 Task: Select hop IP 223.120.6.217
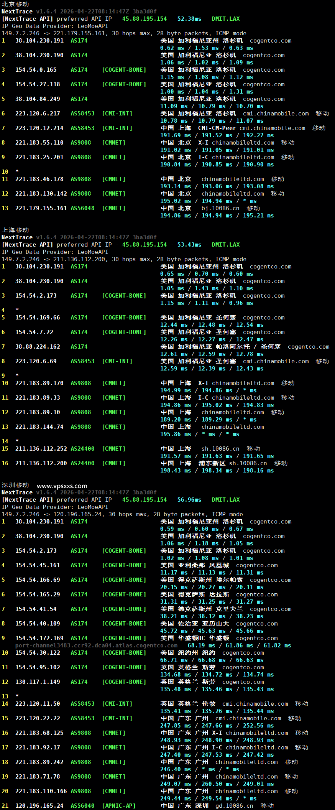point(38,114)
